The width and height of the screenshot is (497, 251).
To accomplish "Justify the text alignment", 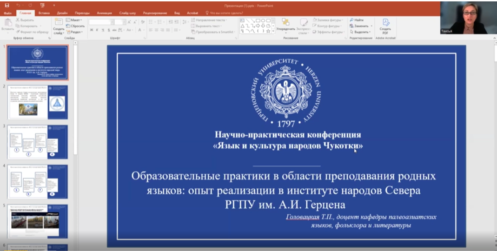I will 168,30.
